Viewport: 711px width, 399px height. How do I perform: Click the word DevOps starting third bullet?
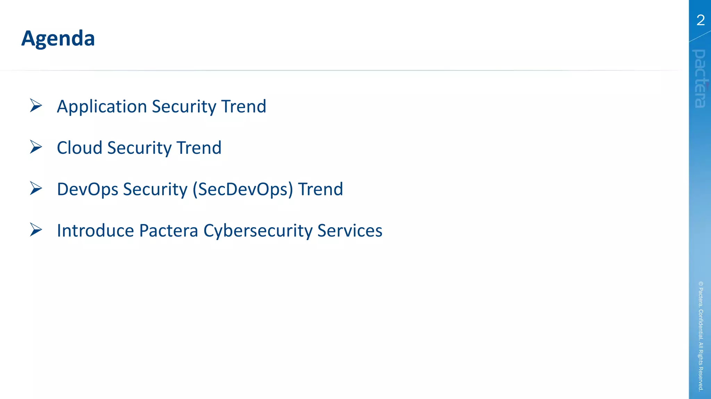pyautogui.click(x=87, y=189)
